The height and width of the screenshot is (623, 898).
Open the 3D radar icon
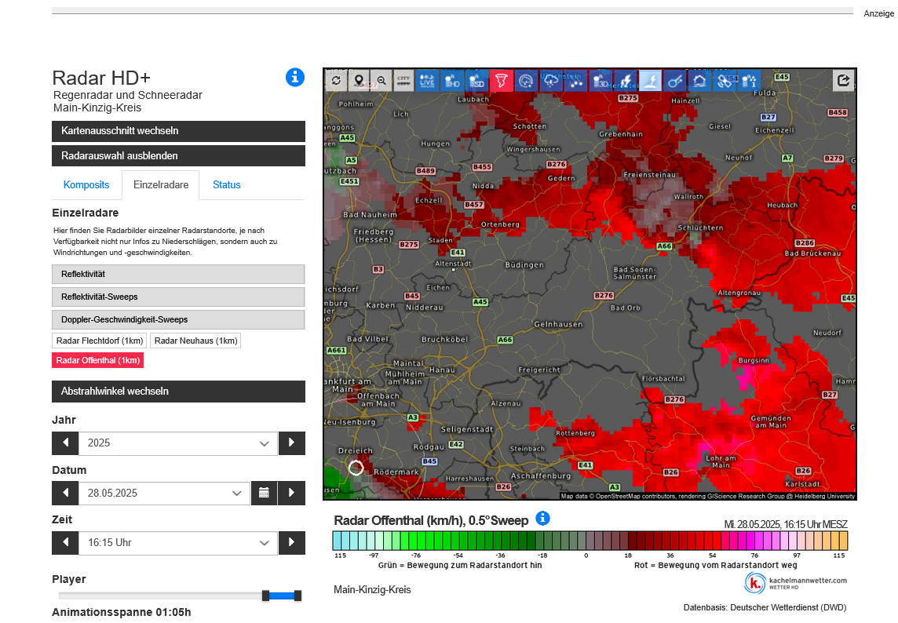600,80
